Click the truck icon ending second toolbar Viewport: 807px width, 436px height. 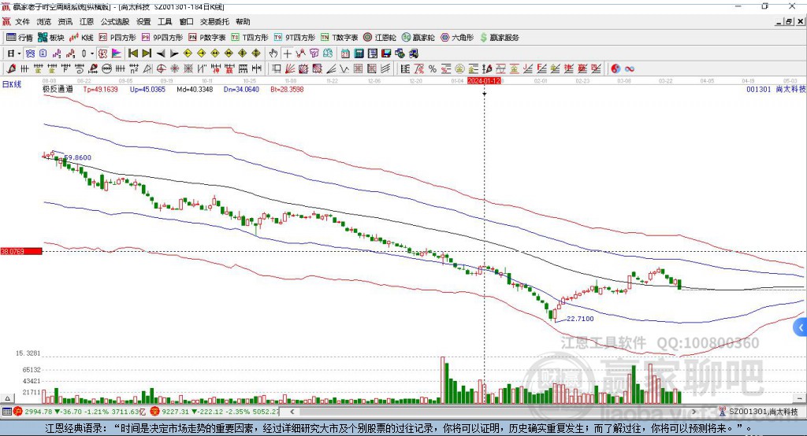point(413,54)
